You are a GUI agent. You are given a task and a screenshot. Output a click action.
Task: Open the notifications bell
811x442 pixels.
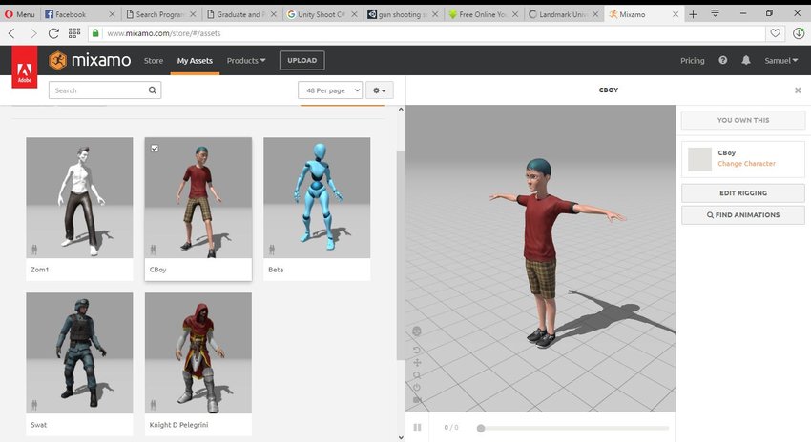coord(746,61)
